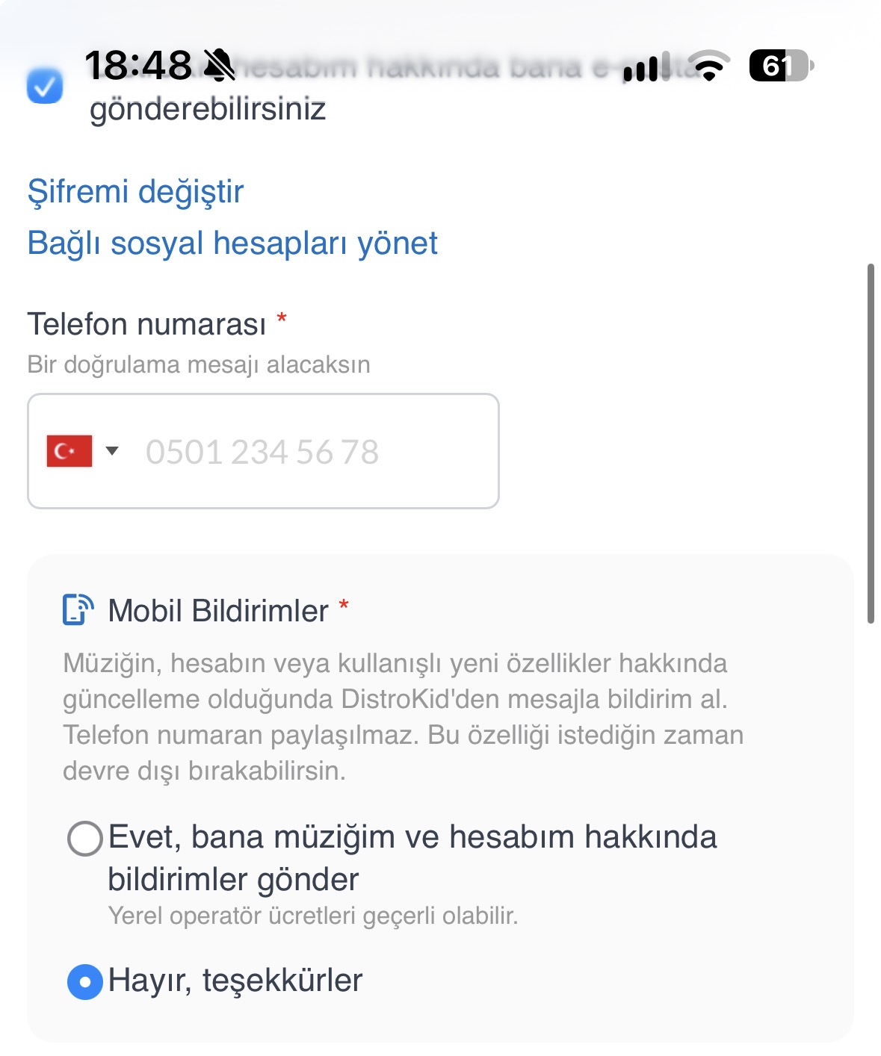The height and width of the screenshot is (1056, 881).
Task: Tap the battery indicator showing 61
Action: point(782,66)
